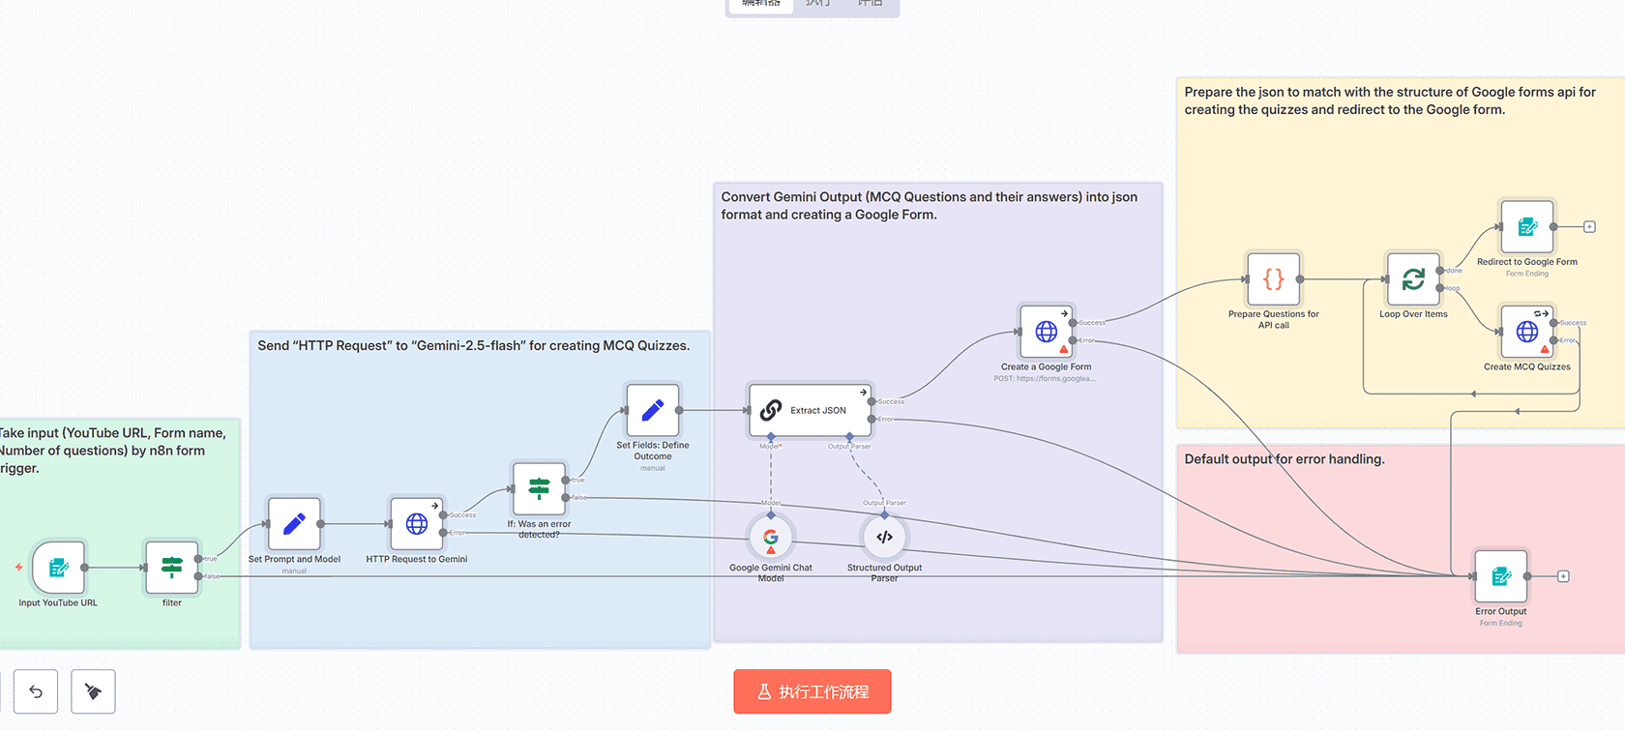The width and height of the screenshot is (1625, 731).
Task: Select the HTTP Request to Gemini node
Action: tap(417, 524)
